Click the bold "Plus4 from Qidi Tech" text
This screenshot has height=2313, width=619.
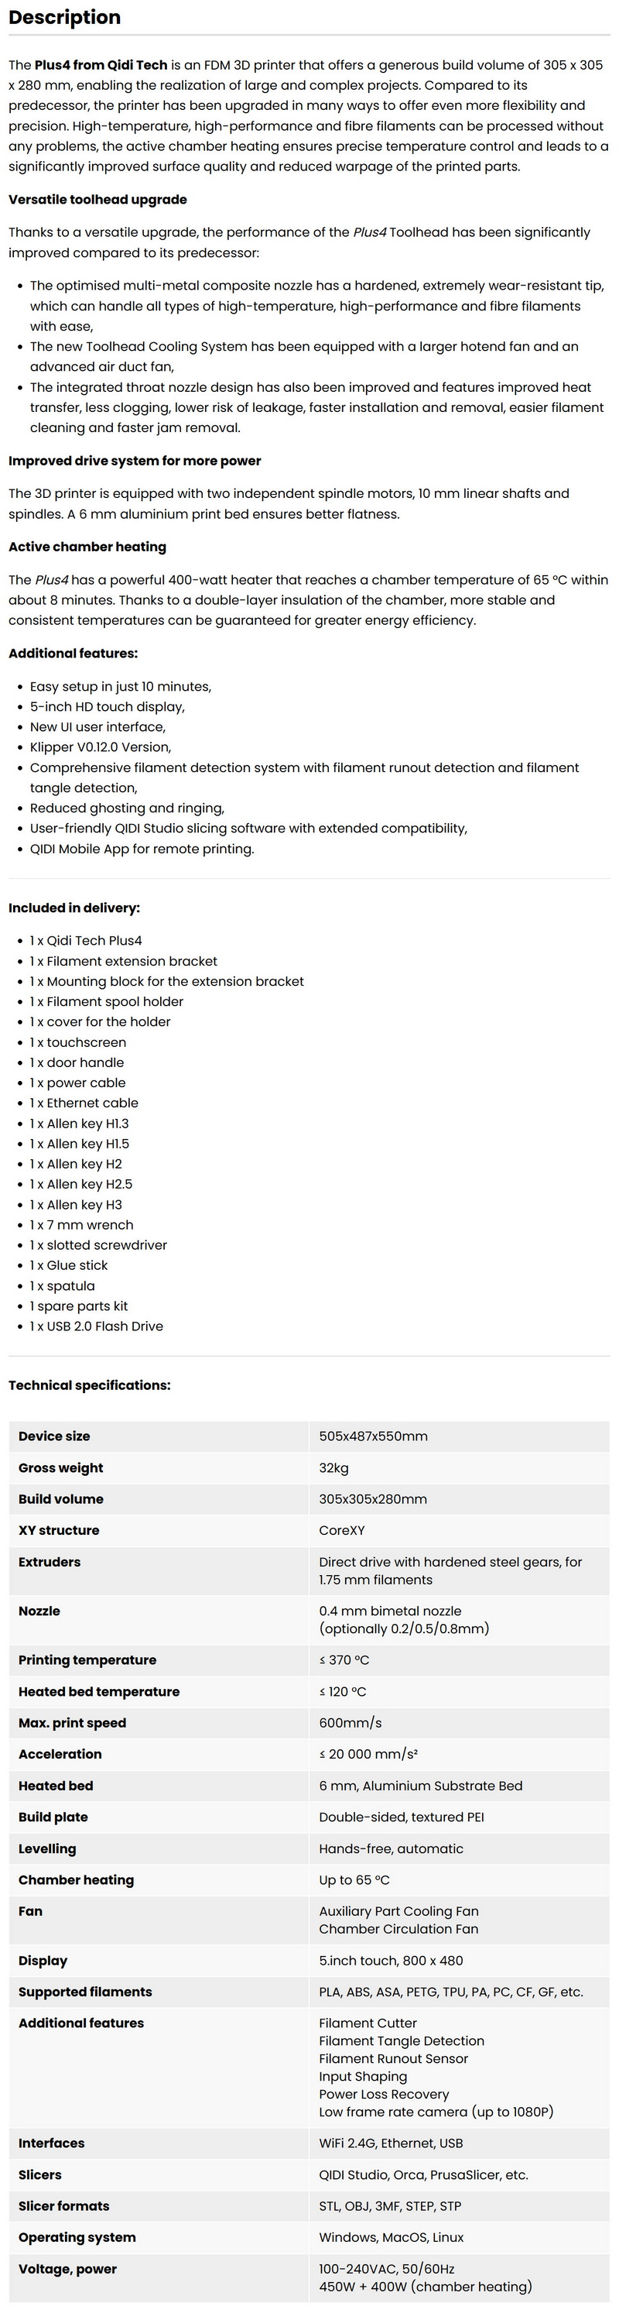(101, 64)
